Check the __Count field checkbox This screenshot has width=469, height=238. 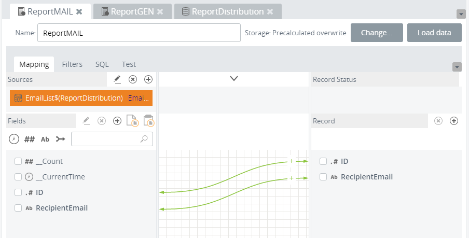tap(18, 161)
